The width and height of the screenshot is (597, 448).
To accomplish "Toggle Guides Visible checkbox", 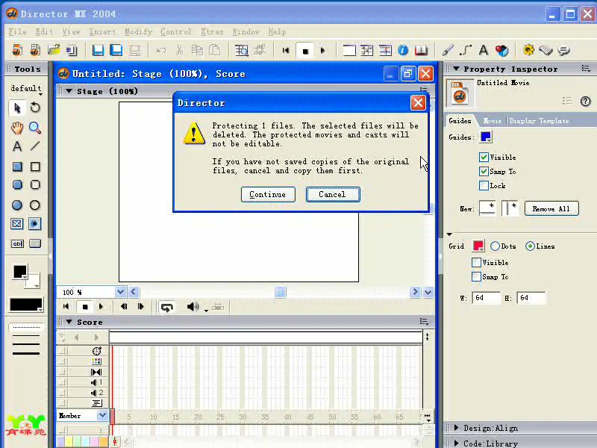I will (x=484, y=157).
